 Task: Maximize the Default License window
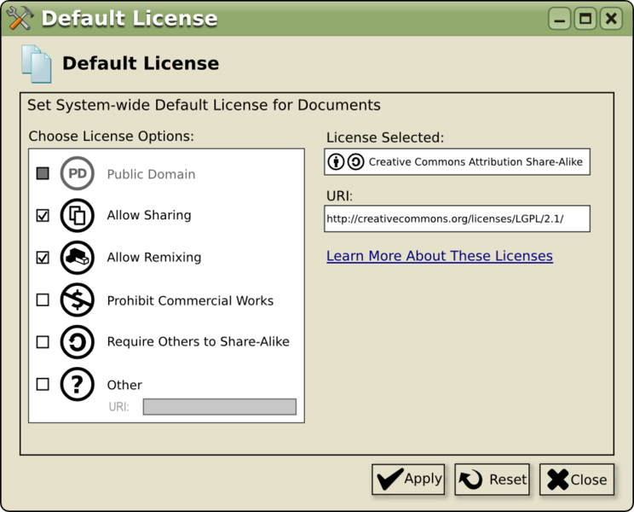(585, 19)
